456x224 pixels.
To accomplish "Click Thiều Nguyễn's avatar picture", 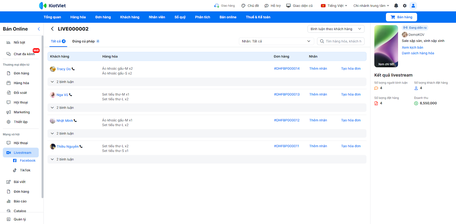I will (53, 146).
